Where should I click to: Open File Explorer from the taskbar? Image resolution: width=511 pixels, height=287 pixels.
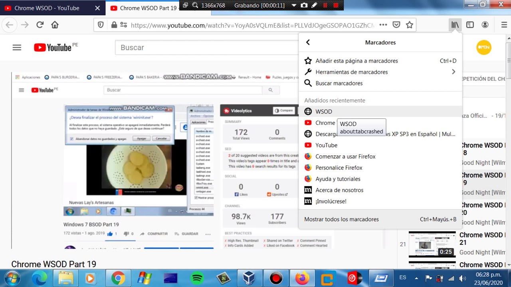65,278
